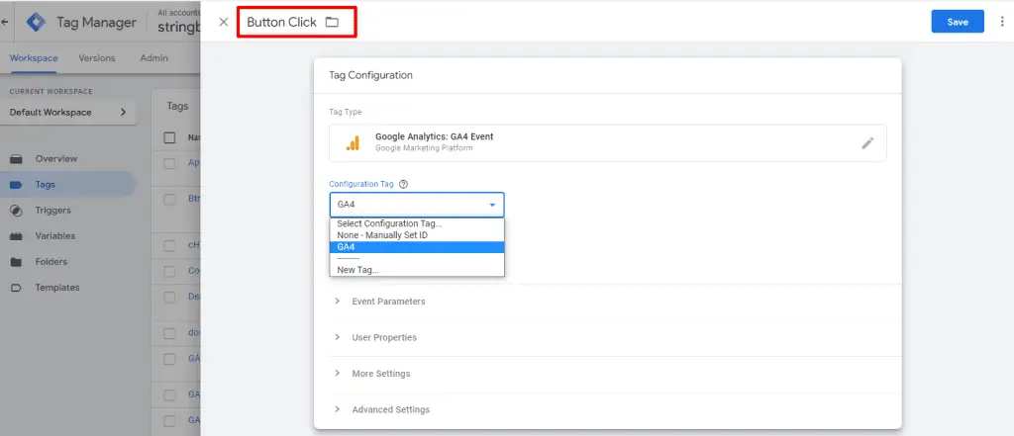Click the Google Analytics bar chart icon

[353, 143]
